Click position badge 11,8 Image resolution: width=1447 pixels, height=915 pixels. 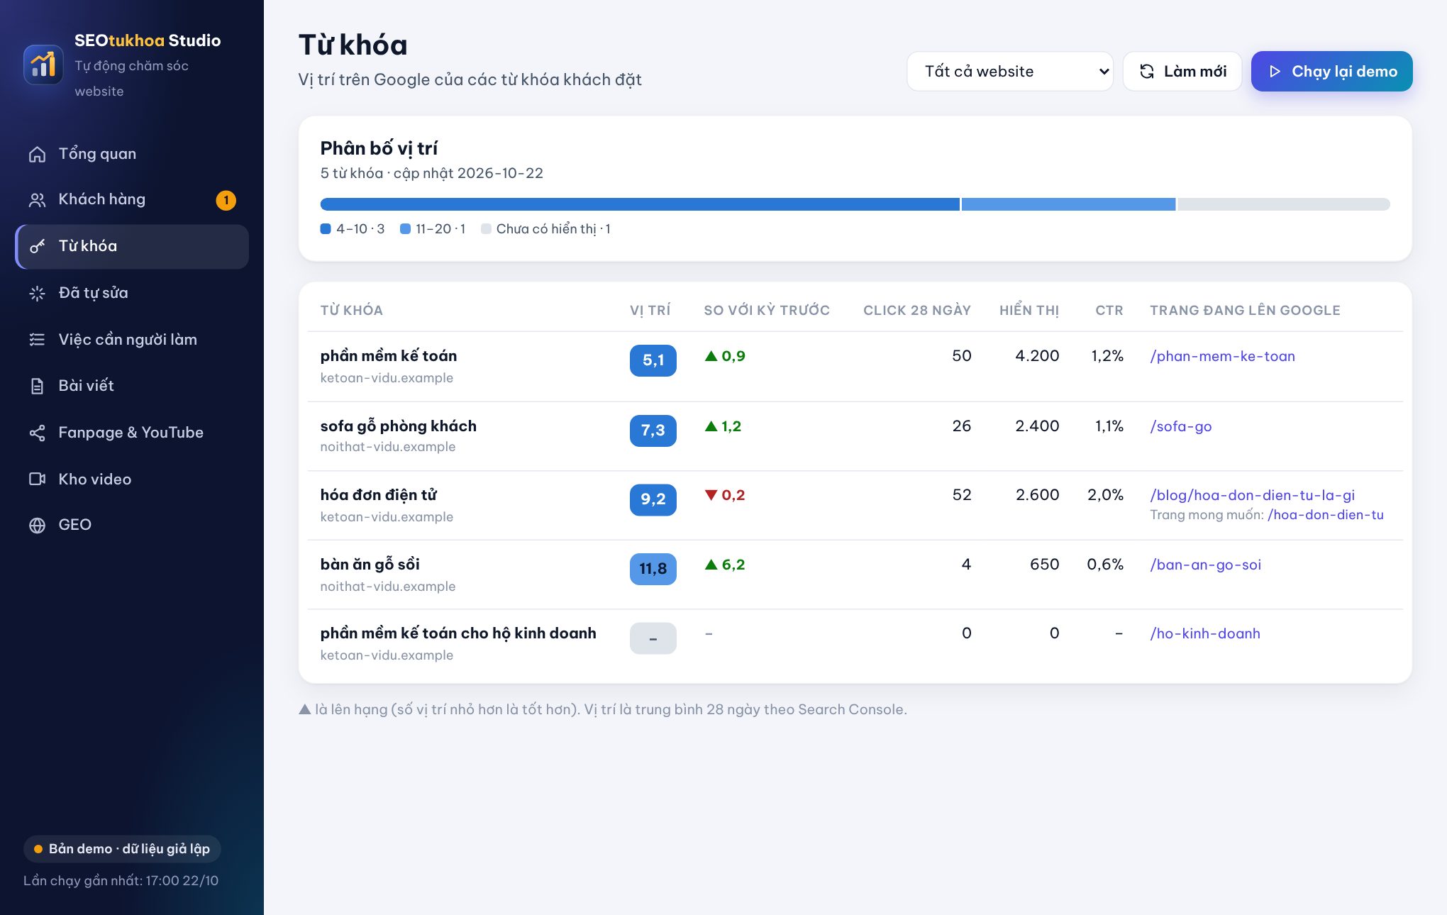pos(653,569)
